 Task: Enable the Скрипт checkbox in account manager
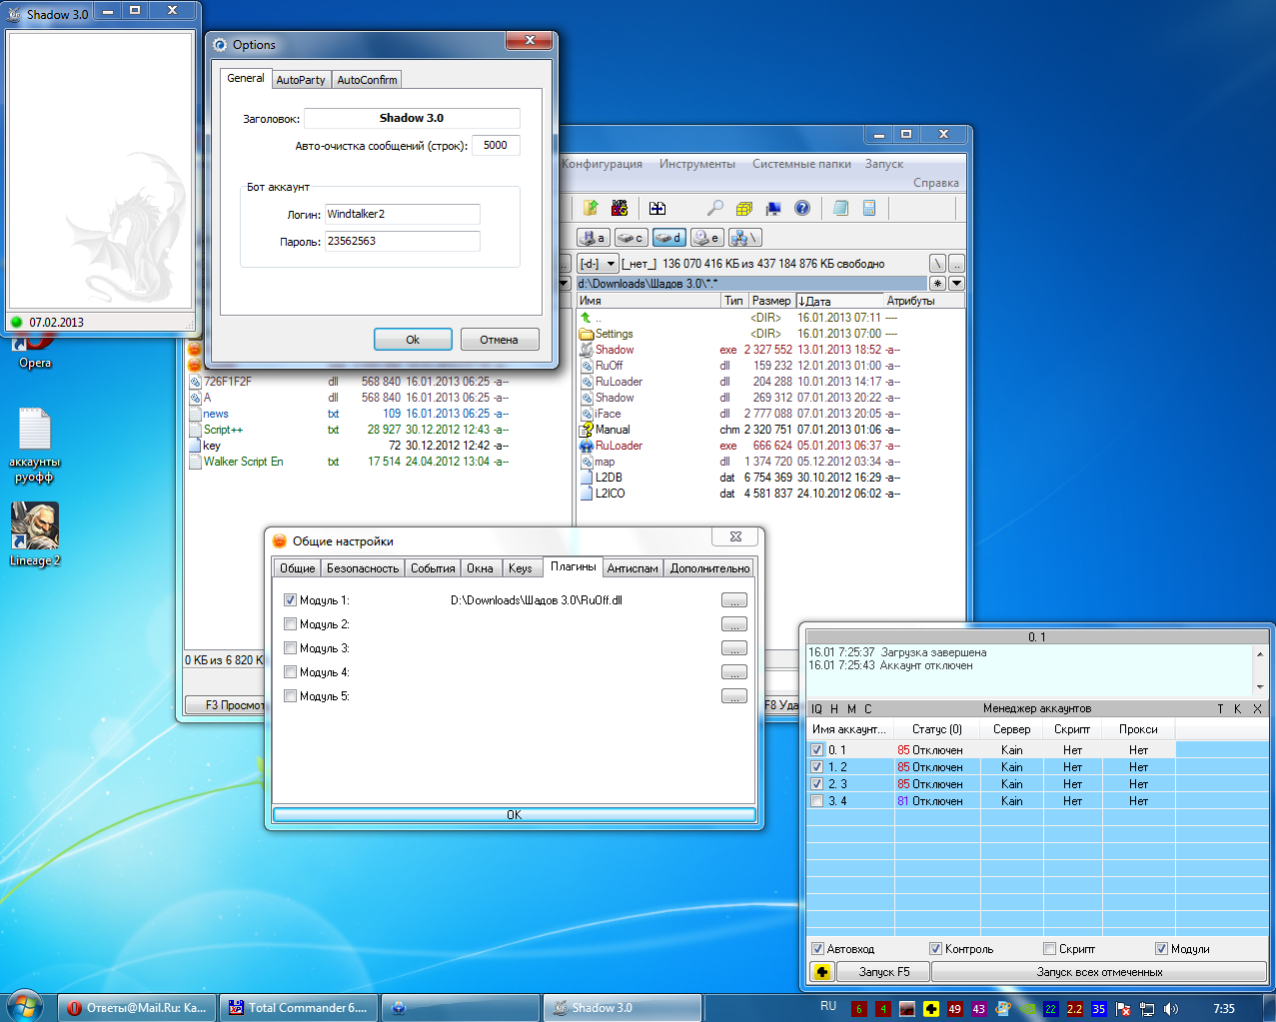[1049, 949]
